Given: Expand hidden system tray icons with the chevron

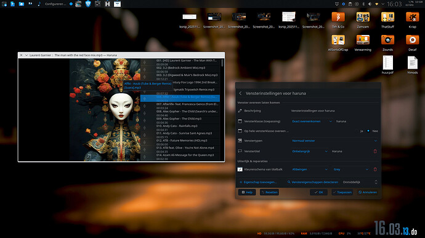Looking at the screenshot, I should point(382,4).
